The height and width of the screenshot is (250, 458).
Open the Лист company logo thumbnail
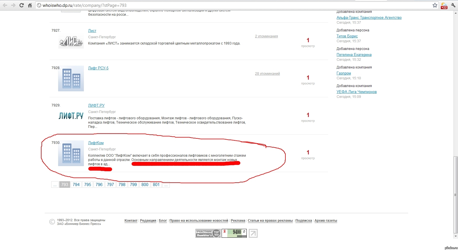pos(71,42)
